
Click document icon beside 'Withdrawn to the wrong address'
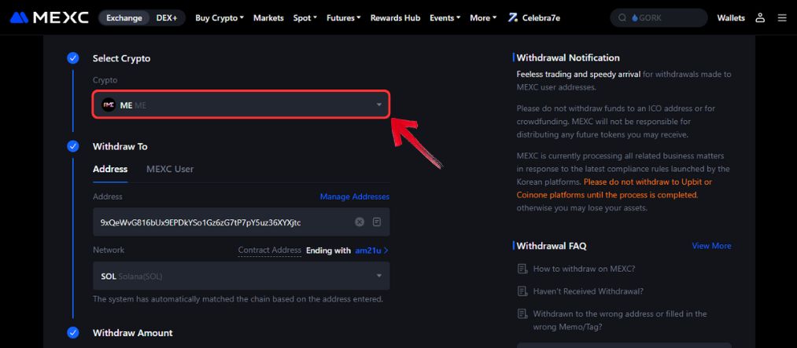click(522, 314)
